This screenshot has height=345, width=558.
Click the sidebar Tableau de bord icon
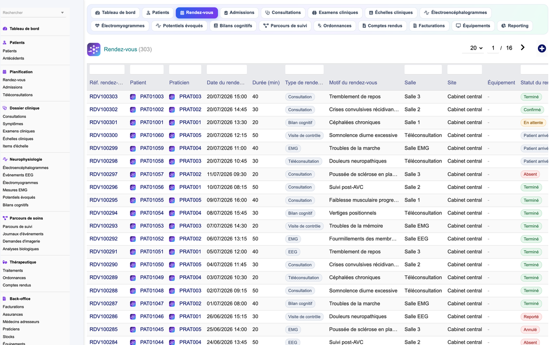click(5, 29)
